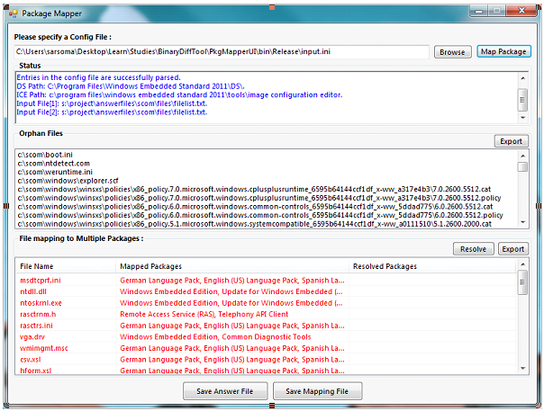This screenshot has width=544, height=411.
Task: Click the DS Path status line
Action: (131, 86)
